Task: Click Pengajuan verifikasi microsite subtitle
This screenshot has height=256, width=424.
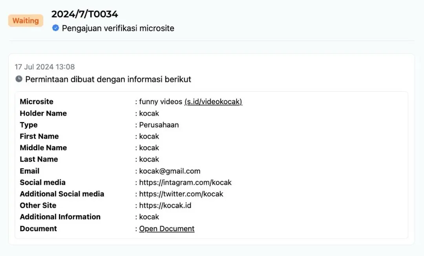Action: point(118,28)
